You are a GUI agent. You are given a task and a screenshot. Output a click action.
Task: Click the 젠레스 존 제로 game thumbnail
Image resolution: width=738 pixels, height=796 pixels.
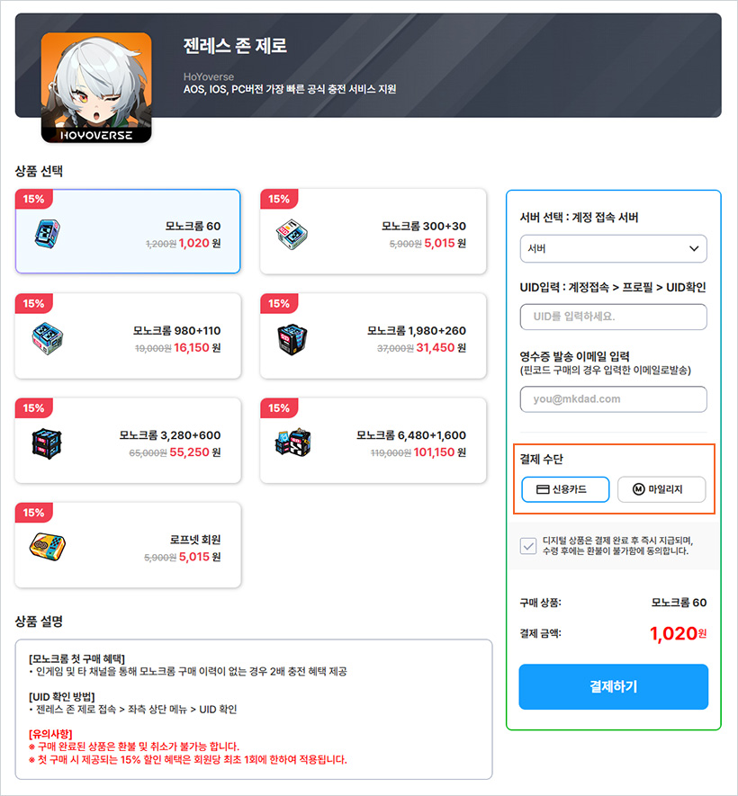96,87
